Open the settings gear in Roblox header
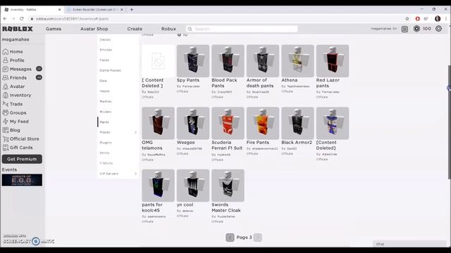 tap(438, 29)
